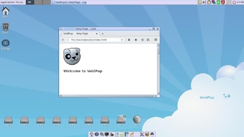Image resolution: width=244 pixels, height=137 pixels.
Task: Open the Downloads arrow in browser toolbar
Action: tap(129, 40)
